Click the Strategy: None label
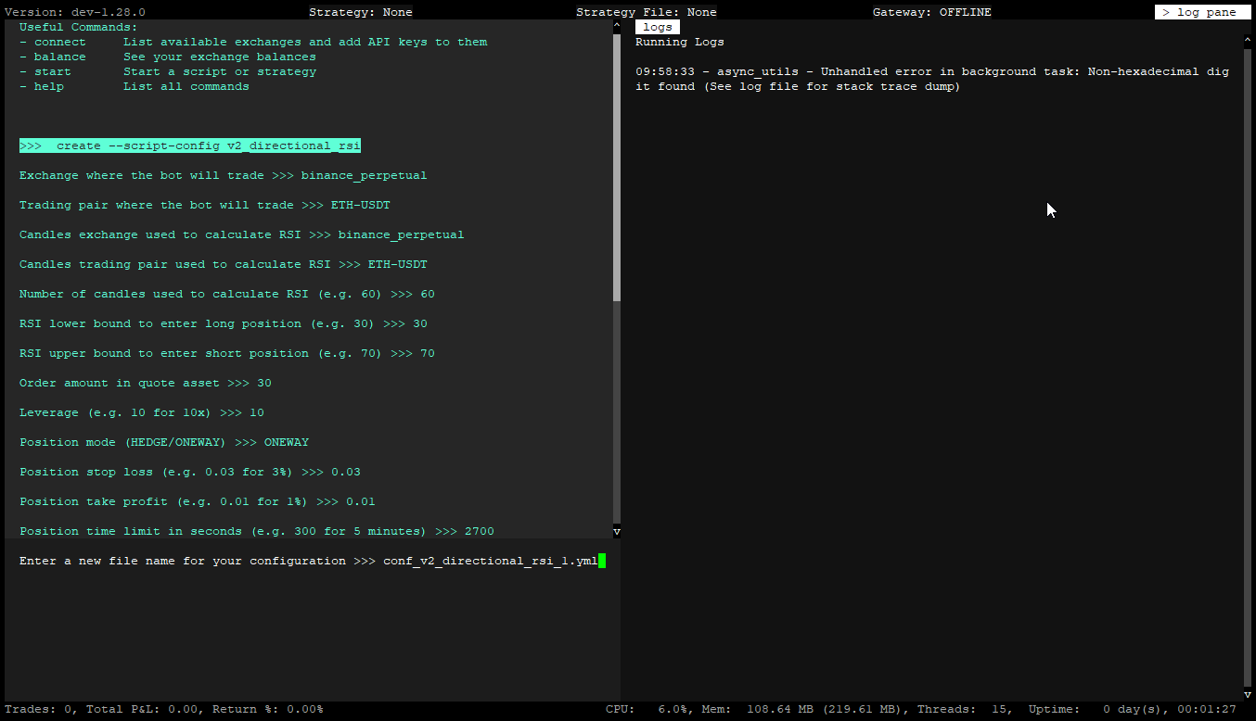 coord(360,12)
